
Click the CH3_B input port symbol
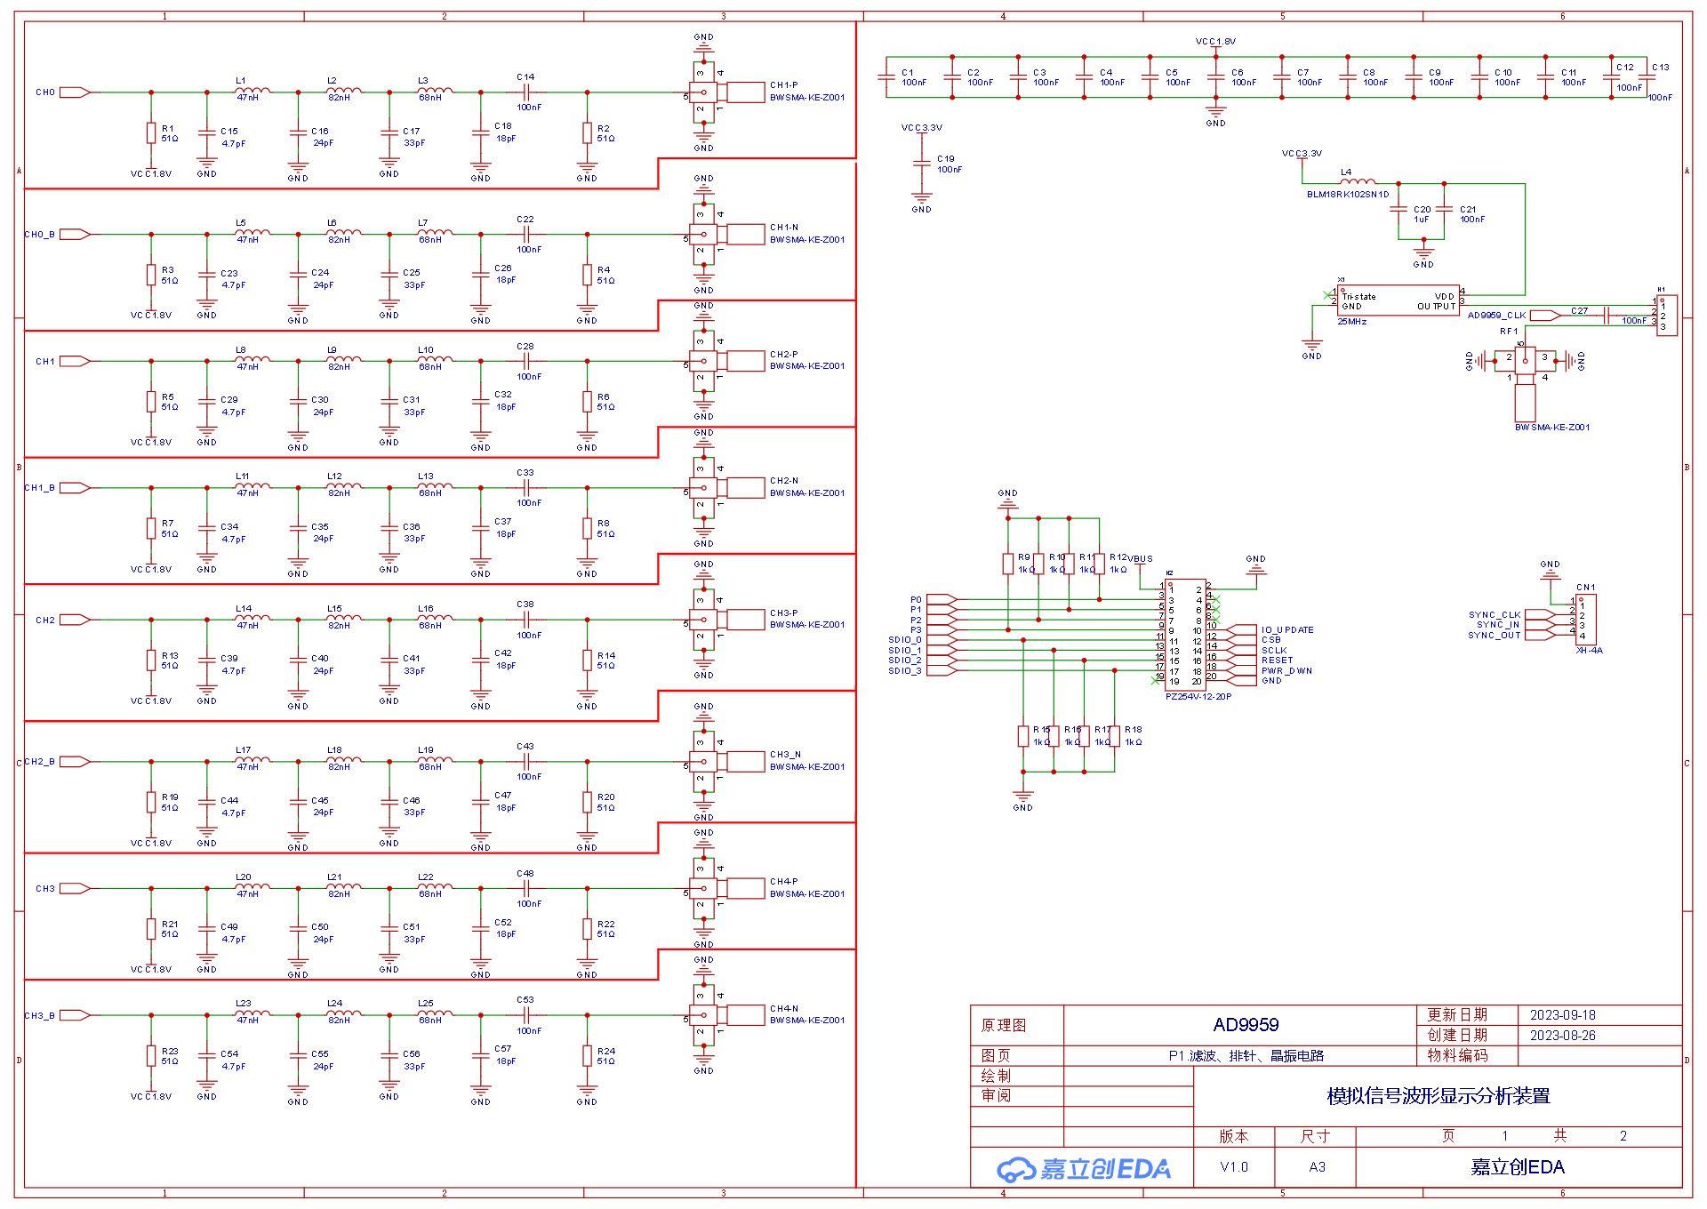point(75,1015)
